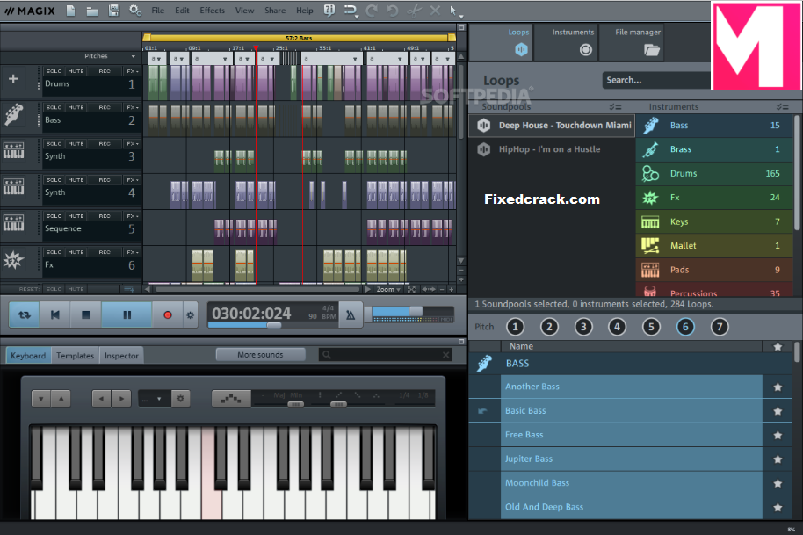Create a new project with the blank-page icon

point(70,11)
